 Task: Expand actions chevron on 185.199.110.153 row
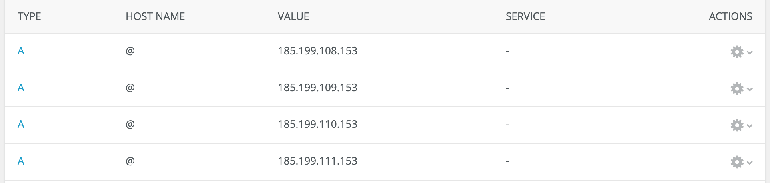[x=750, y=126]
